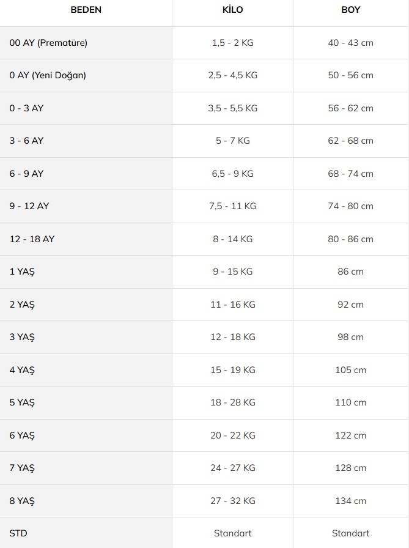Image resolution: width=409 pixels, height=548 pixels.
Task: Click the BOY column header
Action: (x=351, y=10)
